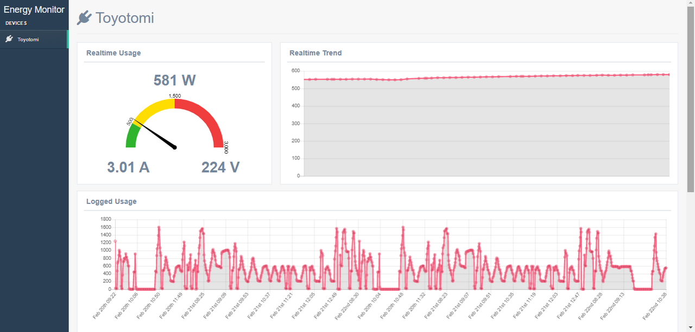This screenshot has width=695, height=332.
Task: Click the plug icon beside Toyotomi in sidebar
Action: pyautogui.click(x=9, y=39)
